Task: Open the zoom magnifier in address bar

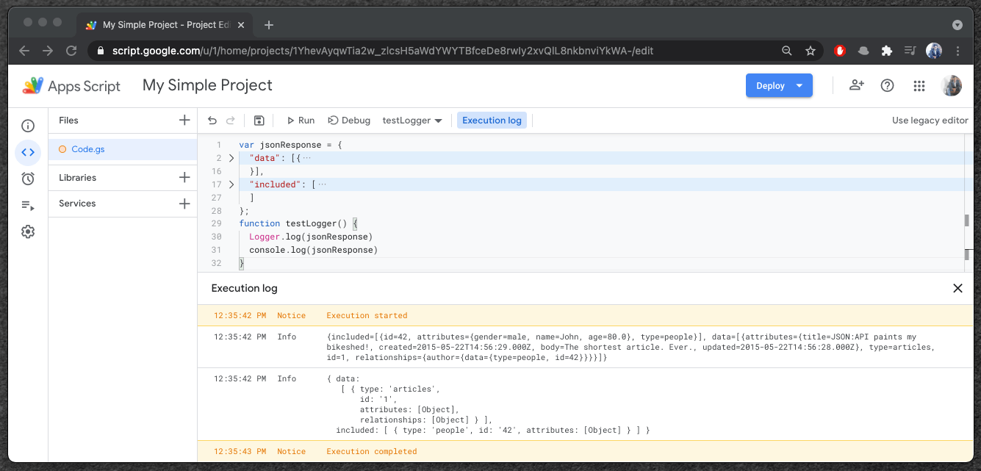Action: click(x=787, y=51)
